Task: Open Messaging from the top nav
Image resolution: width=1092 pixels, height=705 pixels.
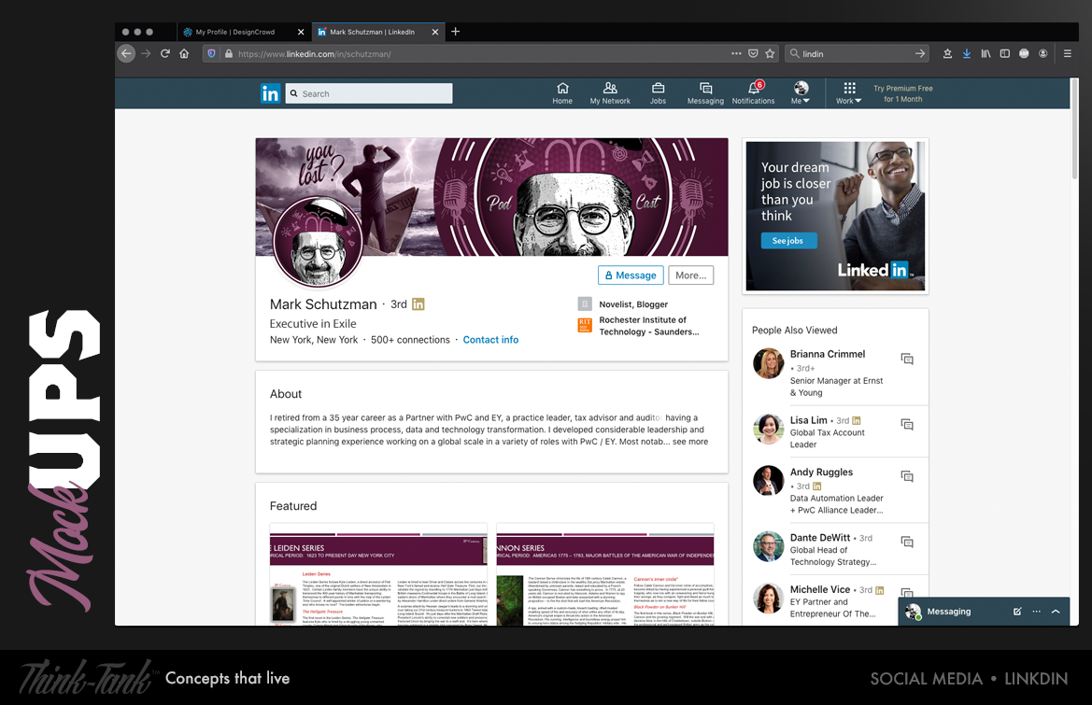Action: pyautogui.click(x=705, y=93)
